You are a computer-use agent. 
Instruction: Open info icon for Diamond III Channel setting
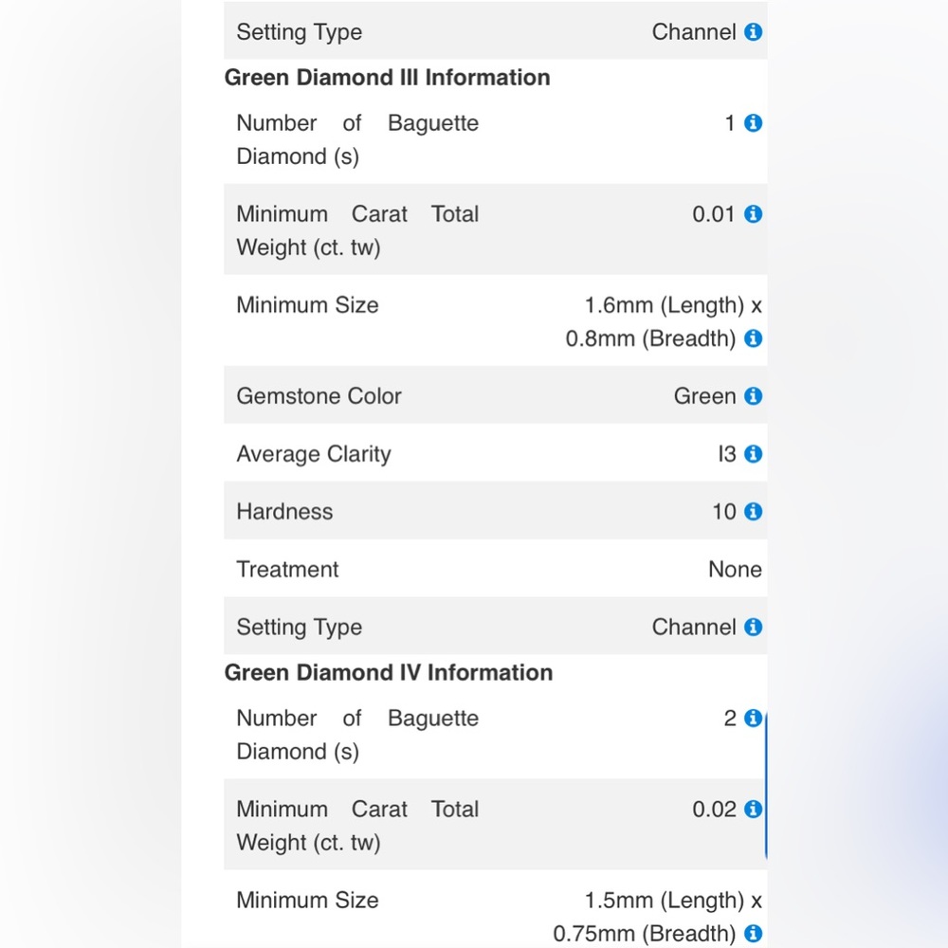[753, 627]
